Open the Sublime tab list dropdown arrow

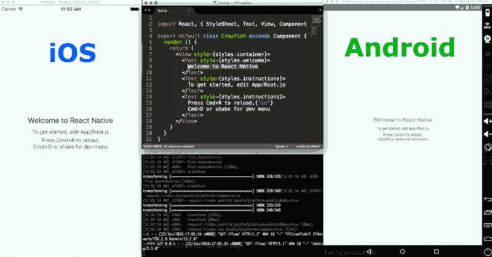(x=320, y=10)
